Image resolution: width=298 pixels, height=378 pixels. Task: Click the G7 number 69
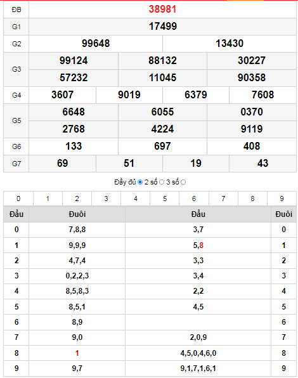(62, 163)
